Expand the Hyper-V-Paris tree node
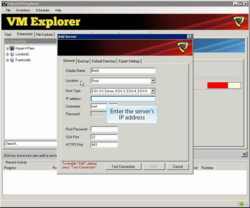Image resolution: width=250 pixels, height=208 pixels. (7, 48)
